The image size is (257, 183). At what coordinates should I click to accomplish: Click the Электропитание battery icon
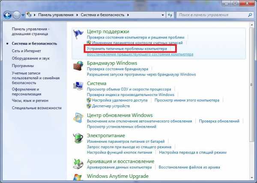pos(78,138)
